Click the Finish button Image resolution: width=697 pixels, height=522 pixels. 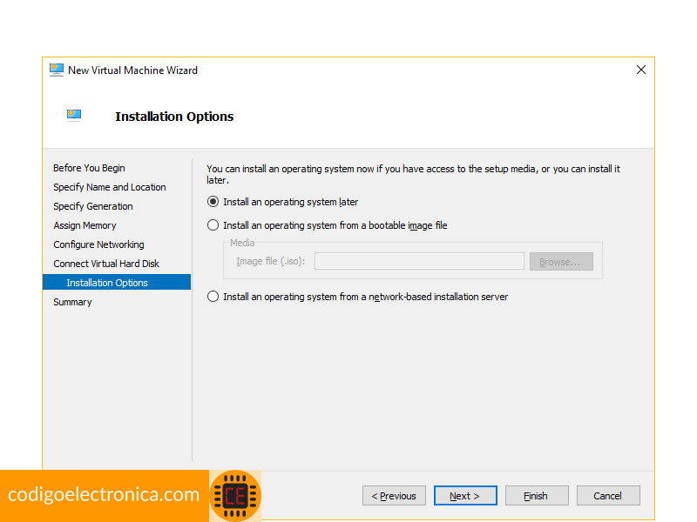point(537,495)
